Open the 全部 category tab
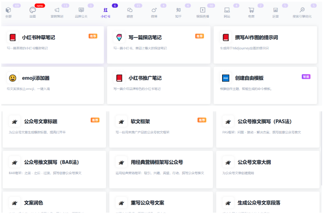Screen dimensions: 323x214 pos(8,12)
